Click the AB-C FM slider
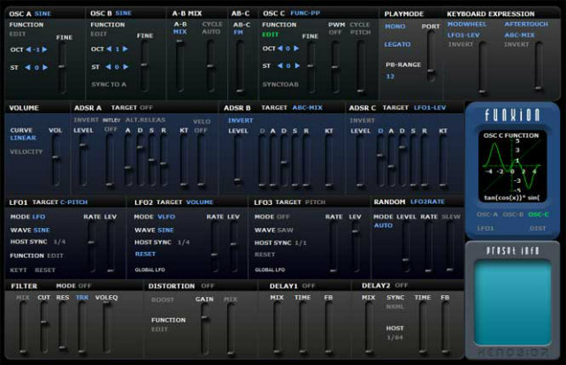Viewport: 566px width, 365px height. click(239, 67)
